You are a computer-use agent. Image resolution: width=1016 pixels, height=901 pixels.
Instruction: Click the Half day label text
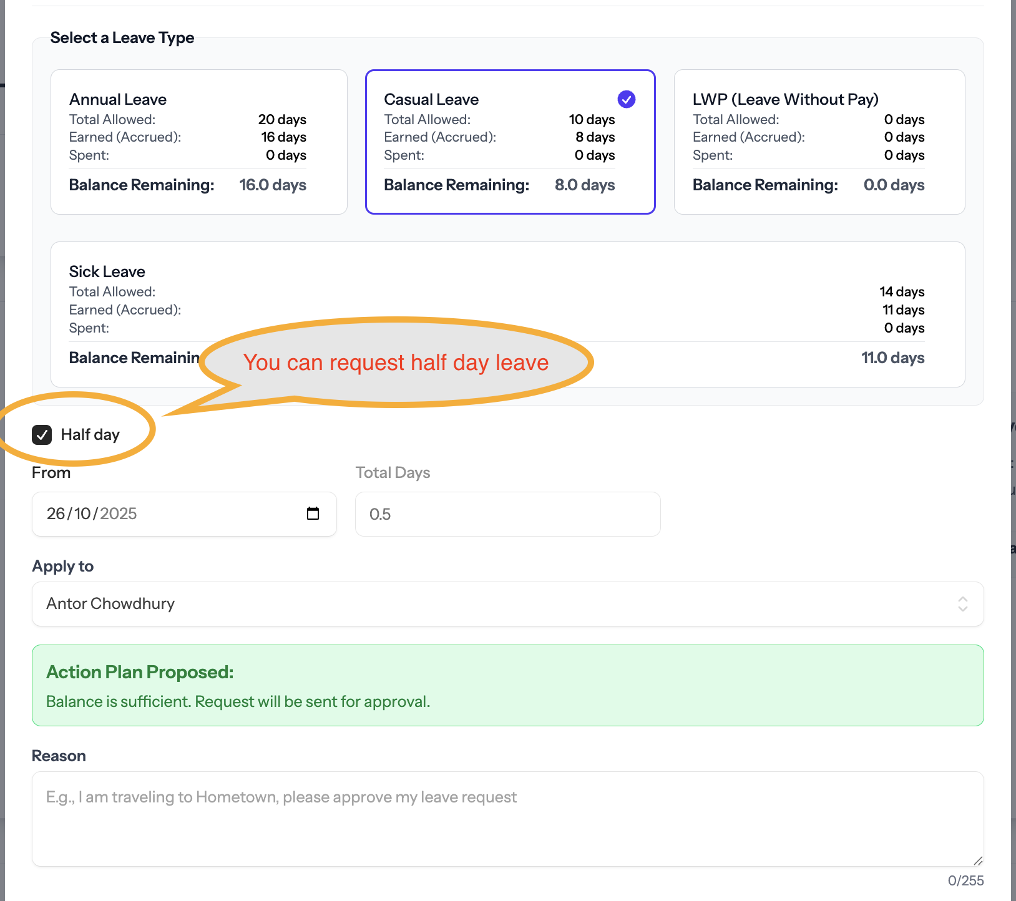(90, 435)
